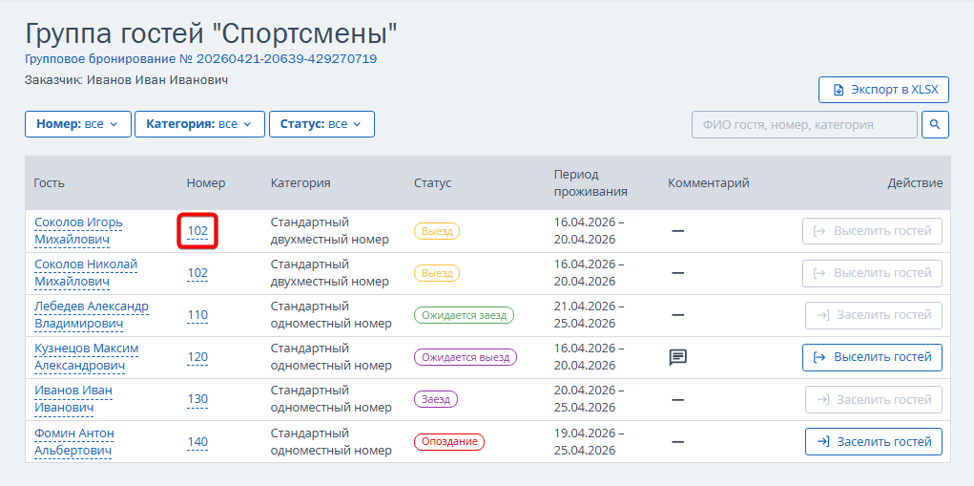Click the Действие column header
Viewport: 974px width, 486px height.
915,182
